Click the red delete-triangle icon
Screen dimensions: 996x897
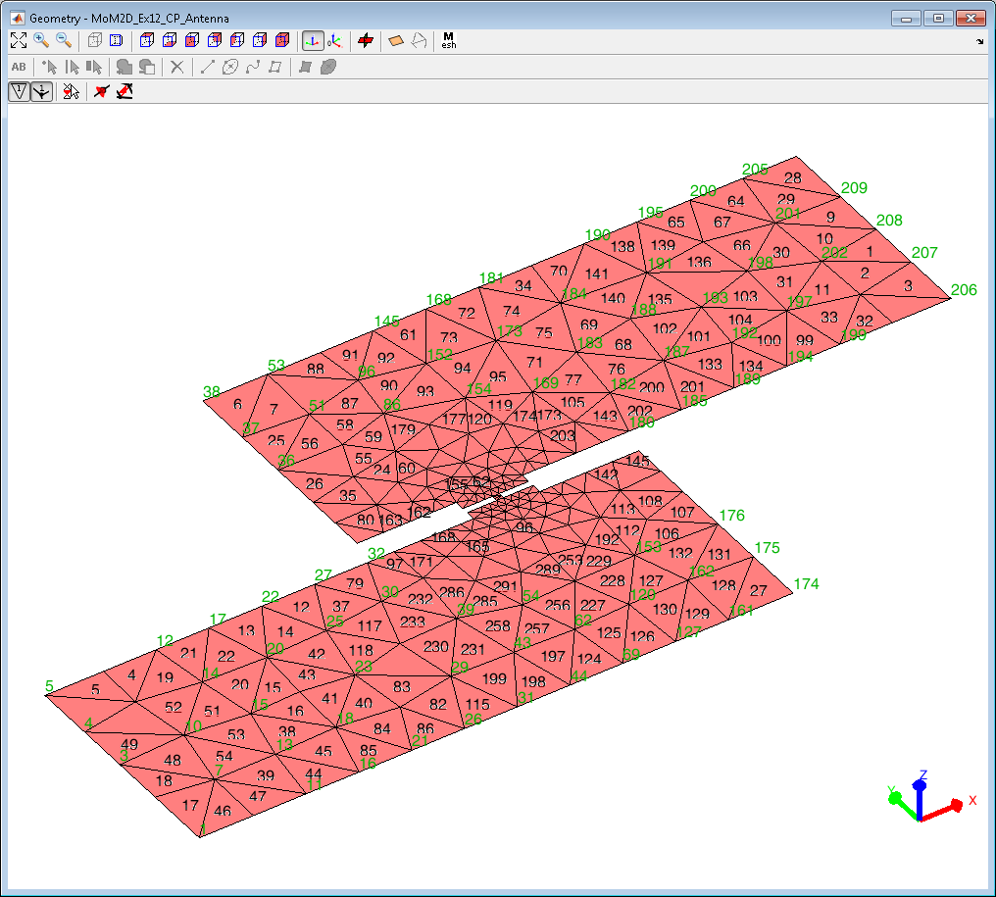point(124,91)
